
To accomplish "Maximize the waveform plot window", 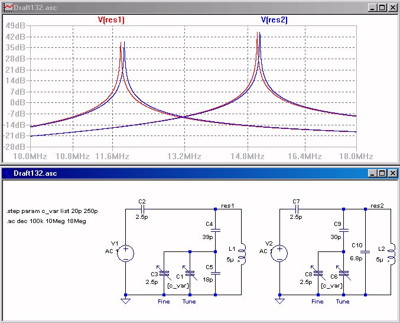I will pos(382,8).
